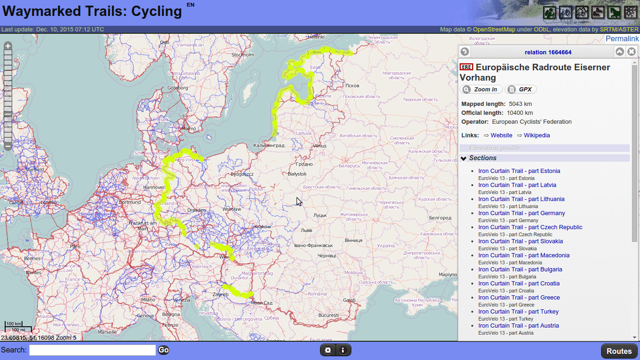Open the MTB map icon
Viewport: 640px width, 360px height.
(x=582, y=12)
